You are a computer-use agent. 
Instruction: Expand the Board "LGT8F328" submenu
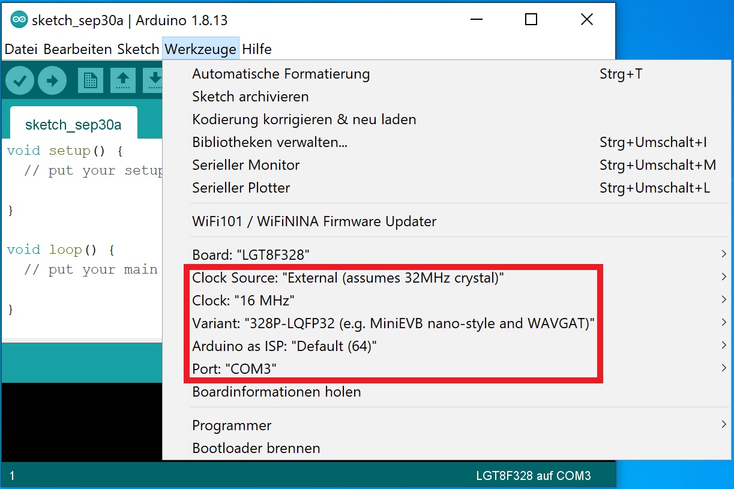point(447,255)
